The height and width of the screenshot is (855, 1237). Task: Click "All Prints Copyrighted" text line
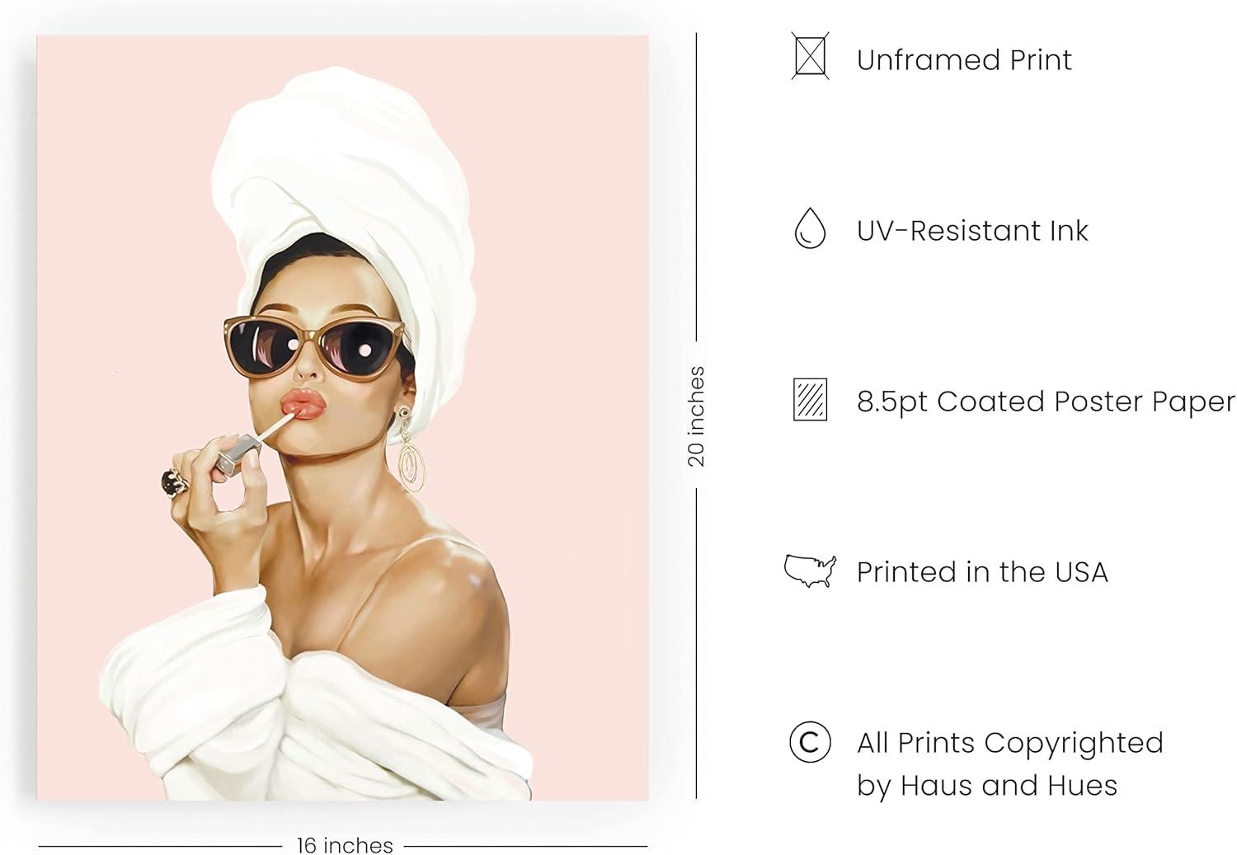point(1010,743)
